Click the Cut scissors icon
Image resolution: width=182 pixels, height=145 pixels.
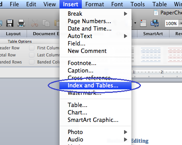click(x=34, y=23)
